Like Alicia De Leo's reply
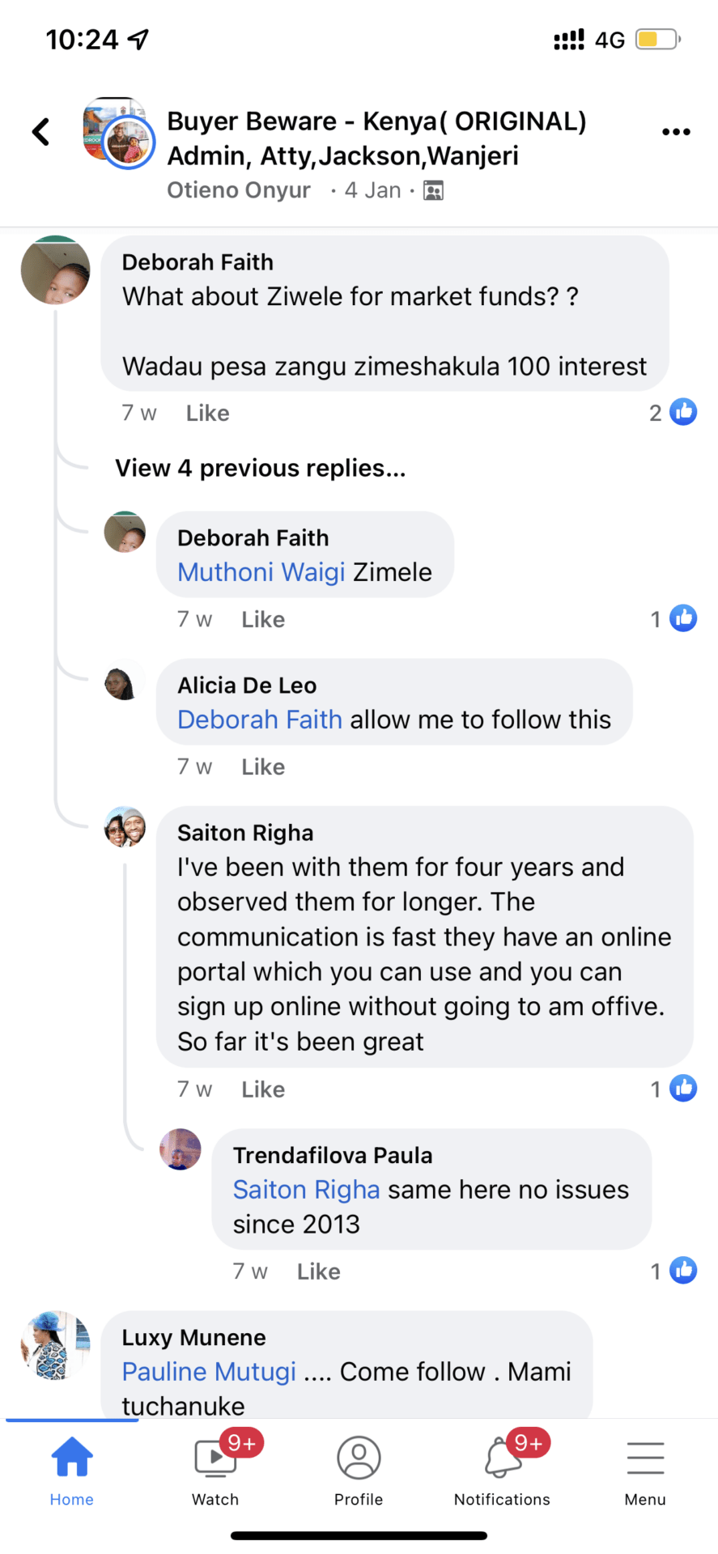The width and height of the screenshot is (718, 1554). 263,766
